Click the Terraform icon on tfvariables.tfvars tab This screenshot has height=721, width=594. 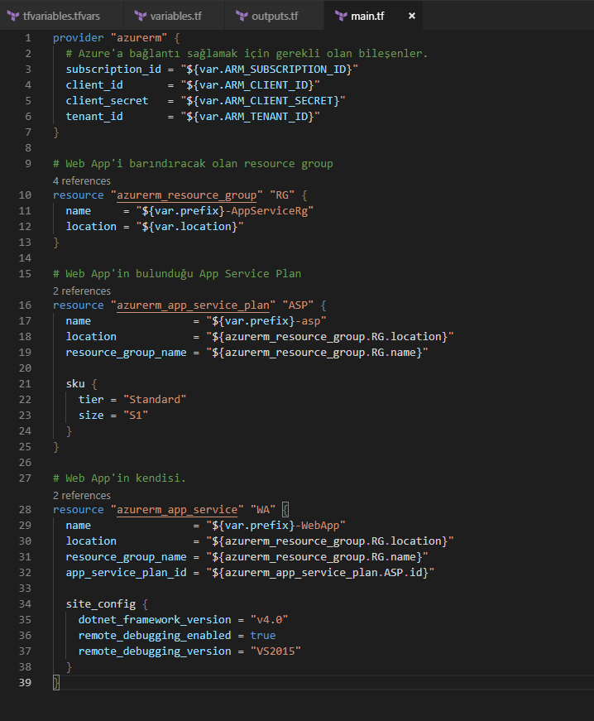[x=13, y=16]
